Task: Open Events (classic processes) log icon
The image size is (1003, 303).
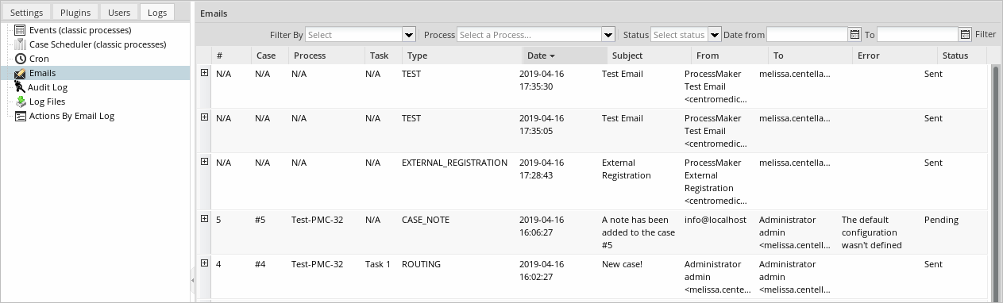Action: pos(21,30)
